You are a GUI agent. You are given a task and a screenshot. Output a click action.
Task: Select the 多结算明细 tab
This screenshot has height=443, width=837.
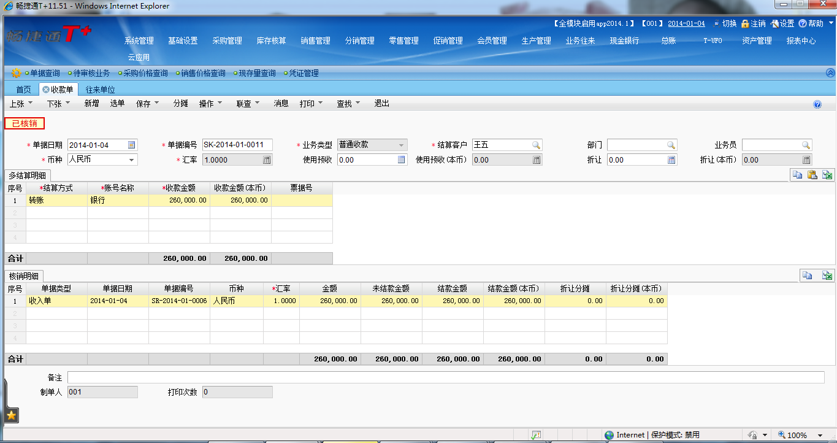click(x=28, y=175)
